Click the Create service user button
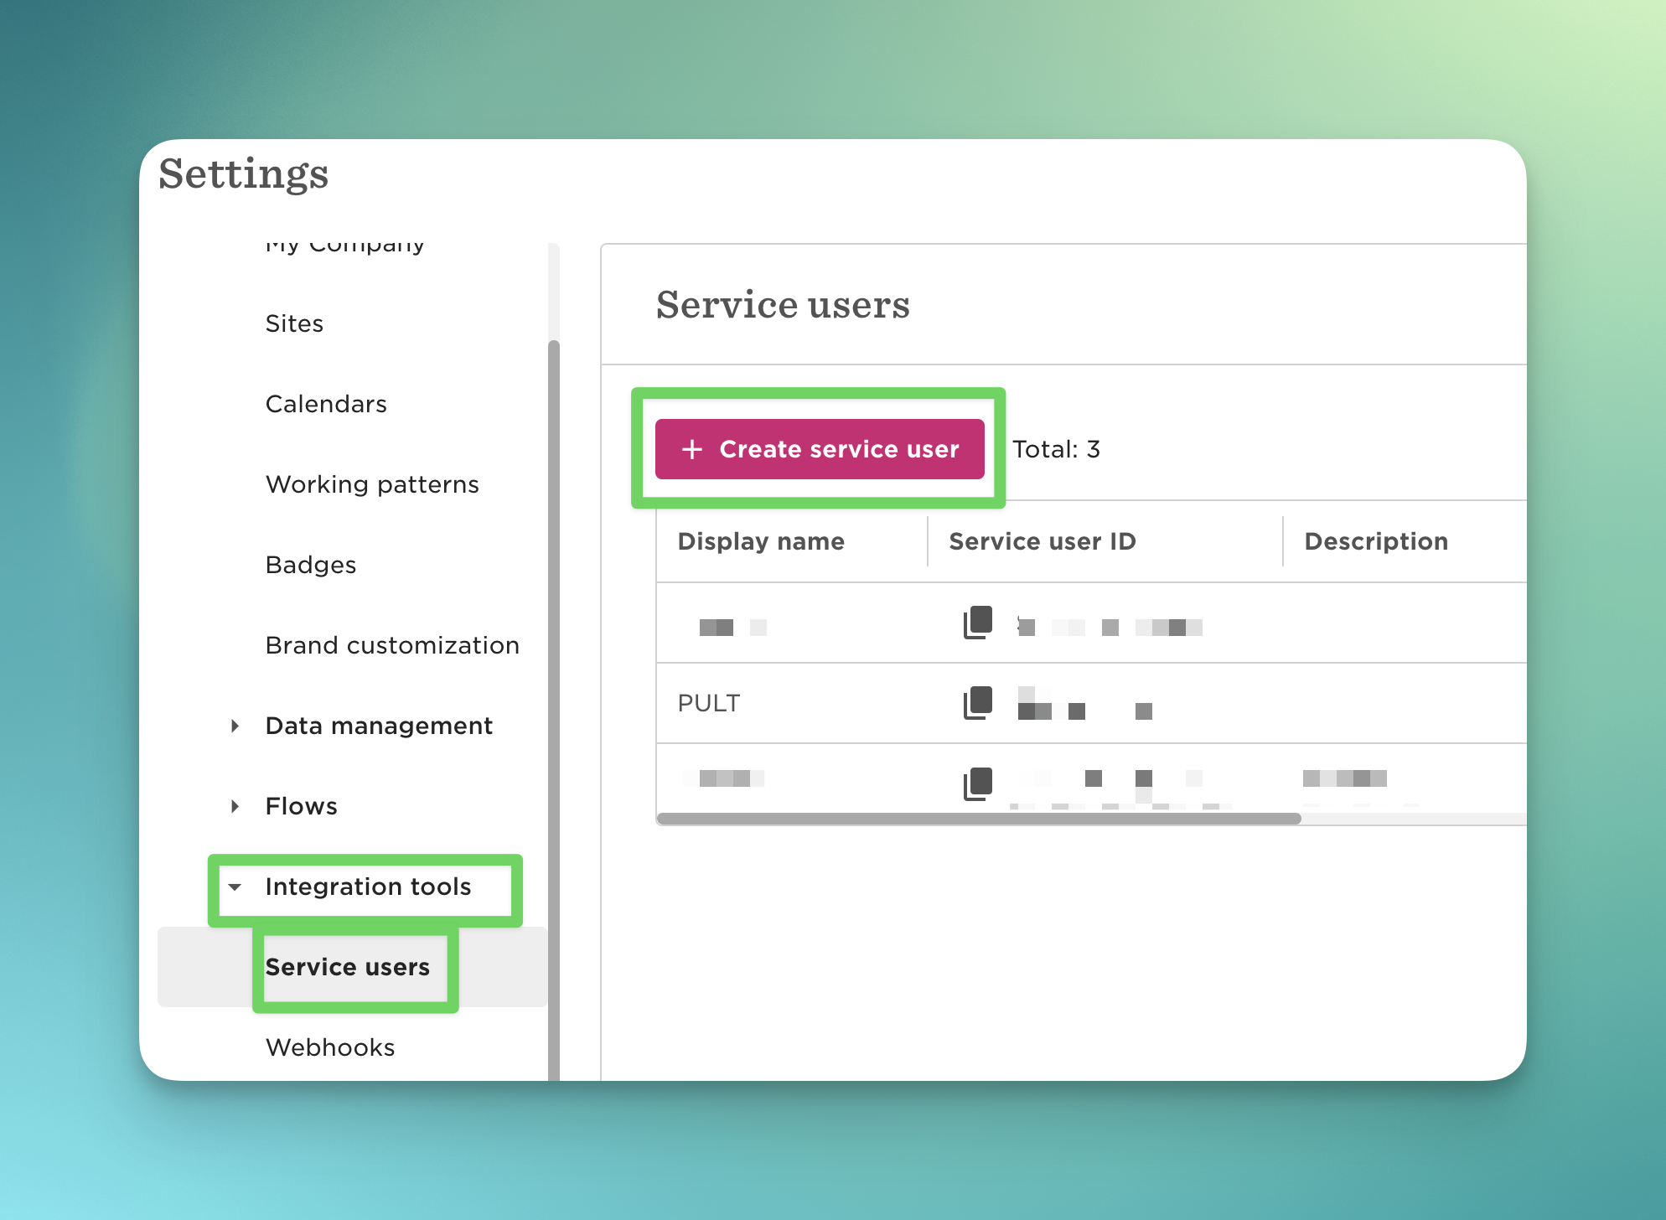Image resolution: width=1666 pixels, height=1220 pixels. (x=819, y=449)
